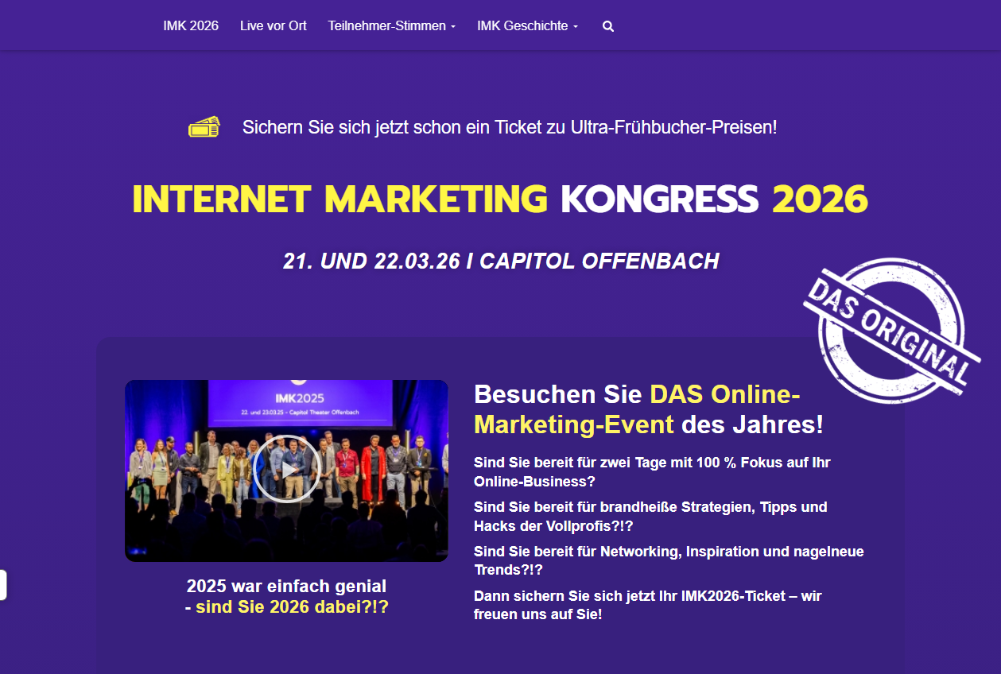Go to the Live vor Ort page
Screen dimensions: 1001x674
[x=274, y=25]
